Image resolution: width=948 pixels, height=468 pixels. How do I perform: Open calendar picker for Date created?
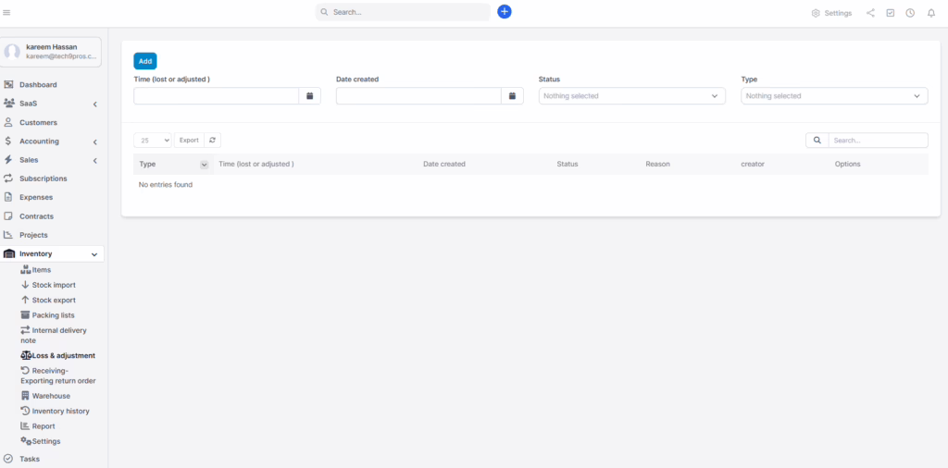pyautogui.click(x=512, y=96)
